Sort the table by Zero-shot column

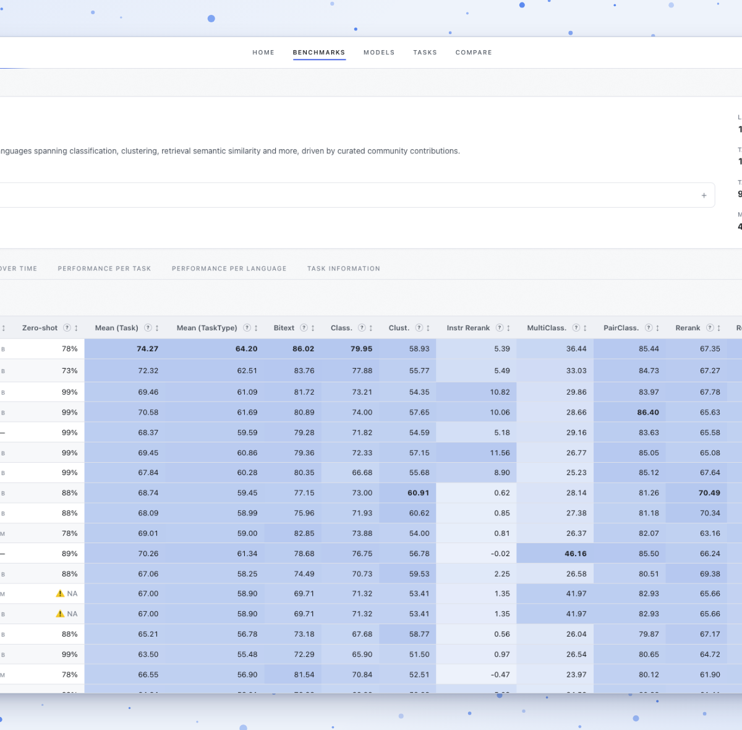pos(76,328)
